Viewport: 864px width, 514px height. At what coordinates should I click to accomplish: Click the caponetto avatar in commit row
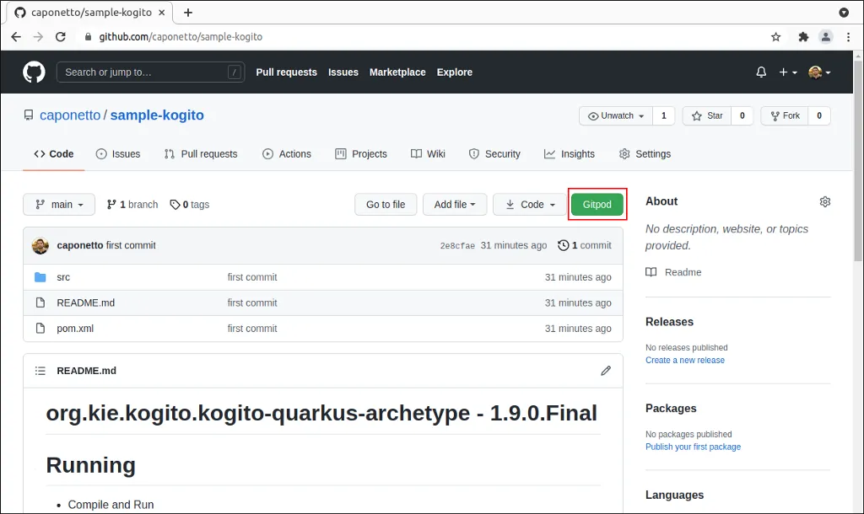[40, 245]
